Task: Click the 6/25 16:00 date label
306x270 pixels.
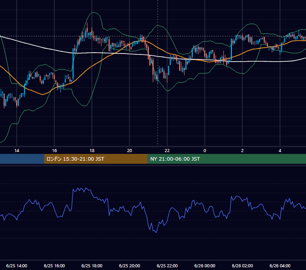Action: pyautogui.click(x=54, y=265)
